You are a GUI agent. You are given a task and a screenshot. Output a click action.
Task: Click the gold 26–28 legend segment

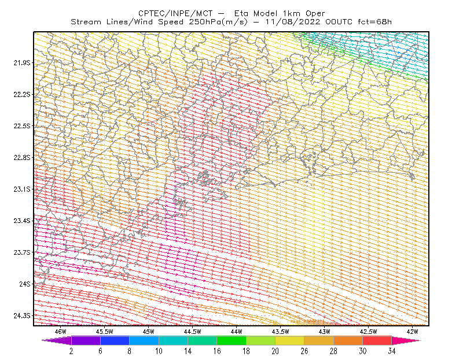(319, 340)
